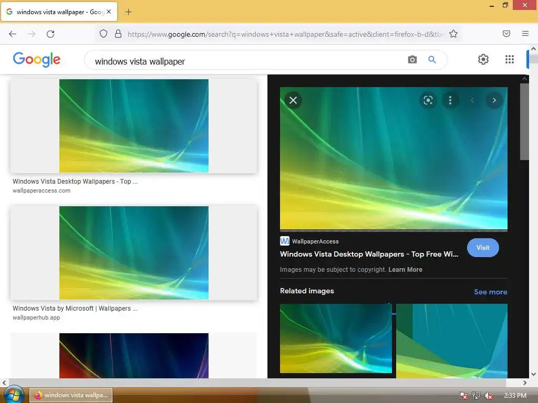The image size is (538, 403).
Task: Click the Action Center flag tray icon
Action: click(463, 396)
